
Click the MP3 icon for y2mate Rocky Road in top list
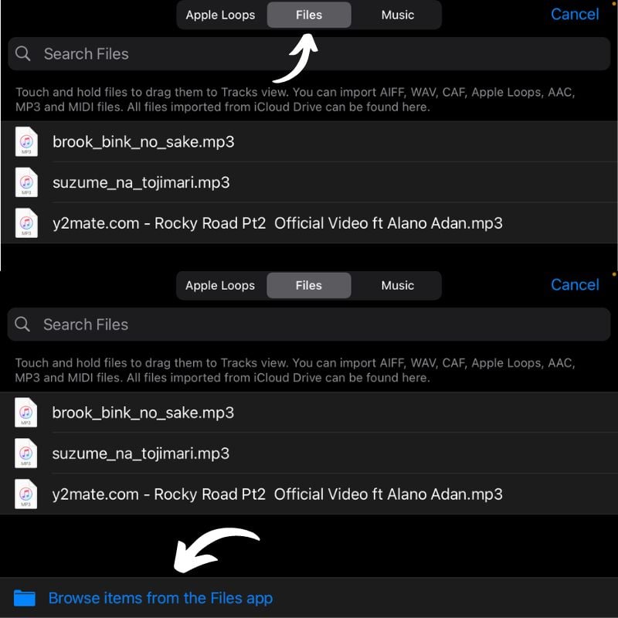click(x=26, y=223)
